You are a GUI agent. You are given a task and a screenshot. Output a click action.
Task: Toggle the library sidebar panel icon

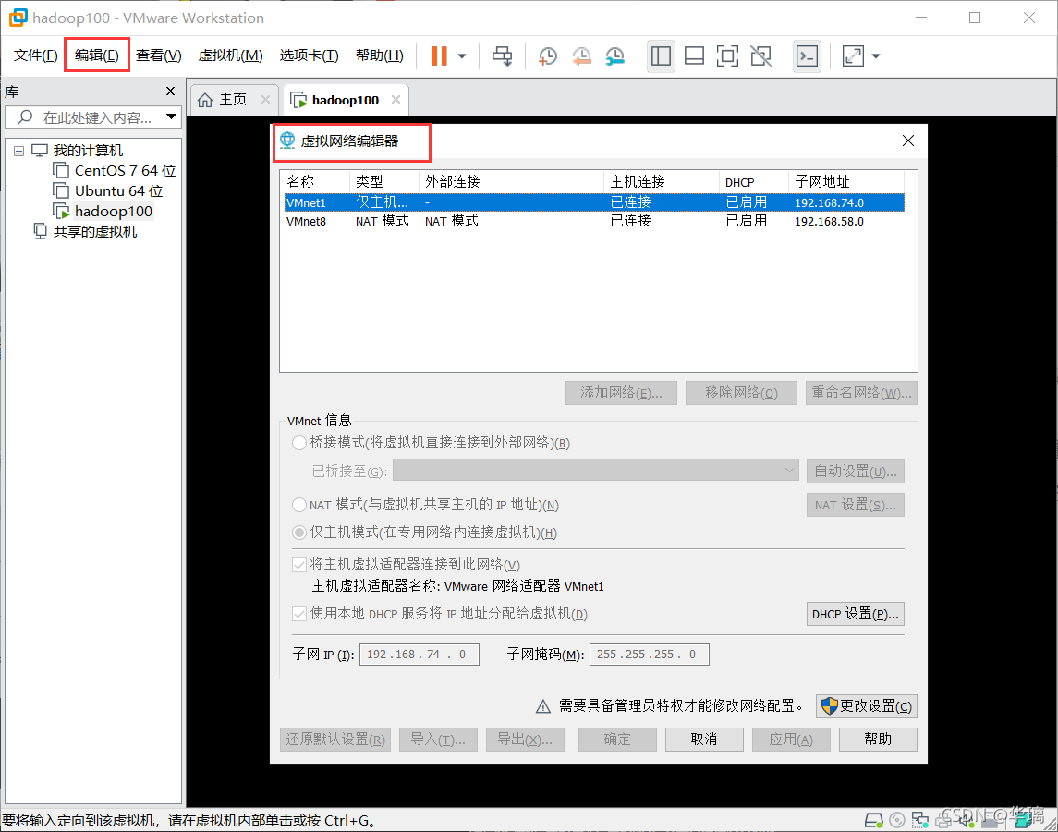click(x=661, y=55)
